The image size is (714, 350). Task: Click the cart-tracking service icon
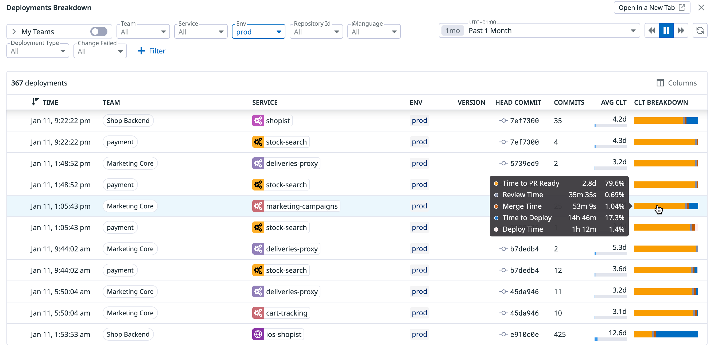258,313
